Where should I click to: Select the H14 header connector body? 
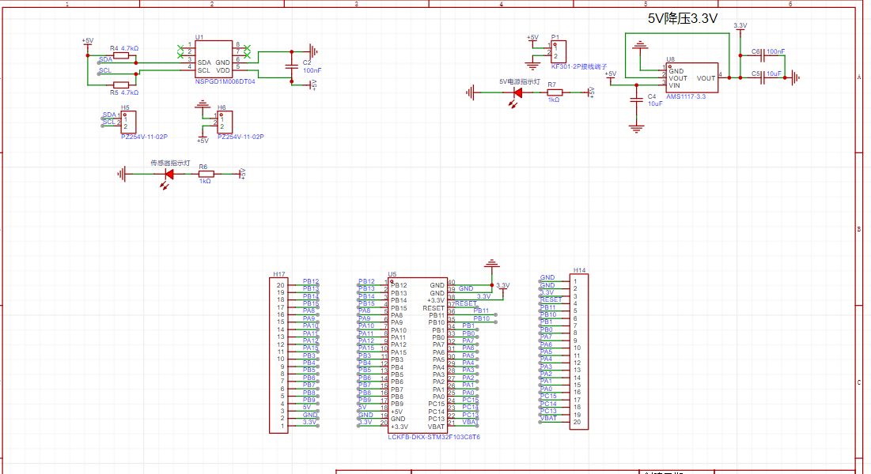coord(578,352)
